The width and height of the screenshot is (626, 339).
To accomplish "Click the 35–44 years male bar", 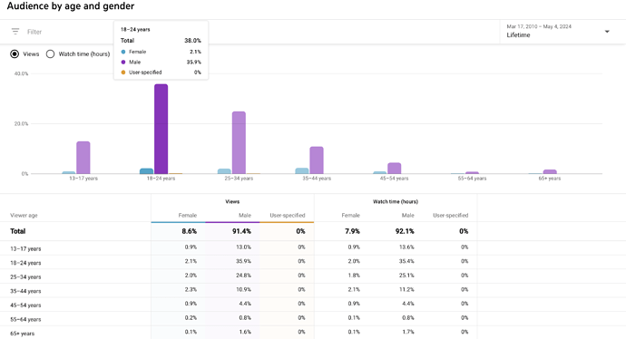I will (x=317, y=160).
